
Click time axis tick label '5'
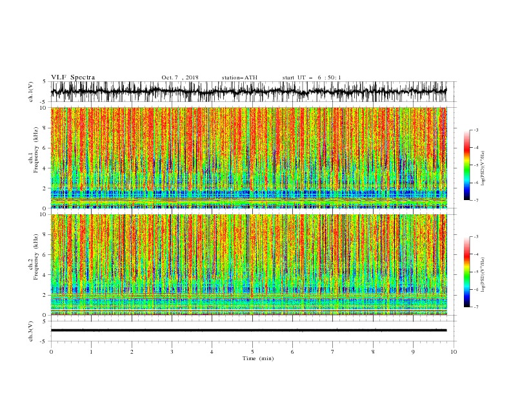252,352
